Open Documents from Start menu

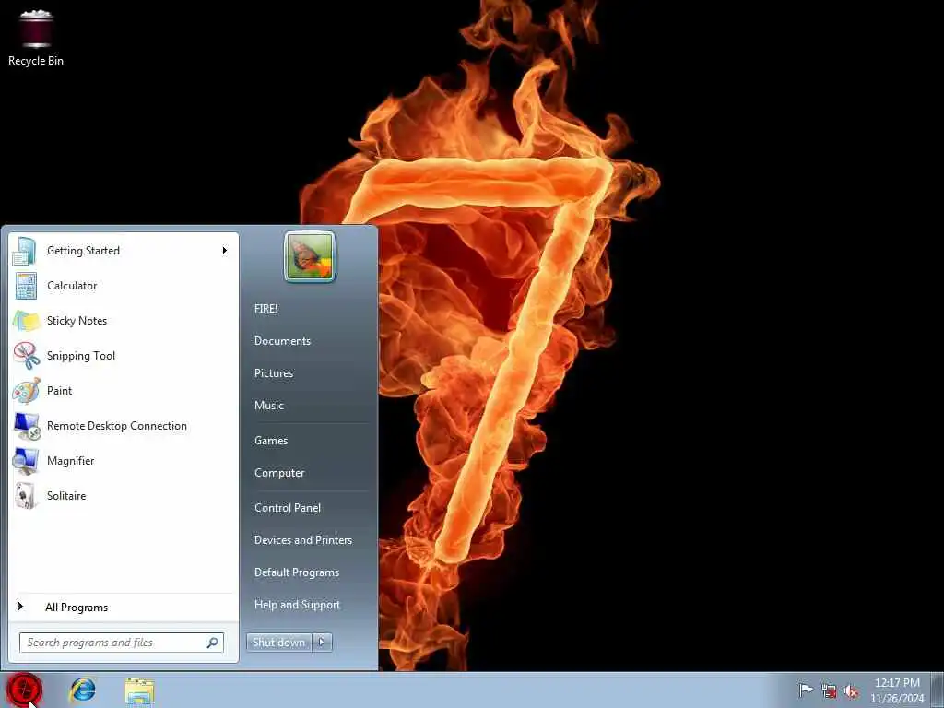coord(282,341)
